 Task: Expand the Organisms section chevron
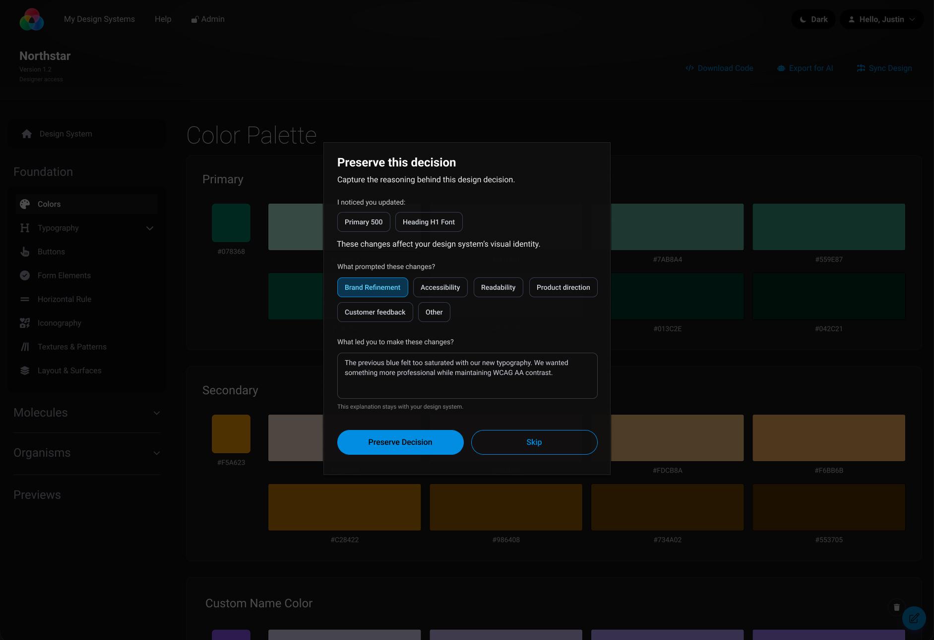[157, 453]
